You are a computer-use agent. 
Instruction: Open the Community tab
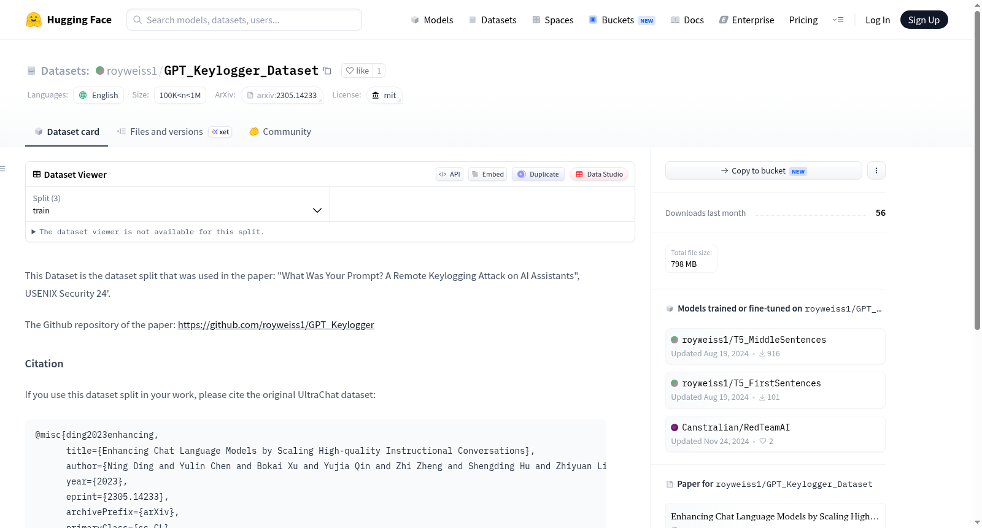[x=280, y=132]
